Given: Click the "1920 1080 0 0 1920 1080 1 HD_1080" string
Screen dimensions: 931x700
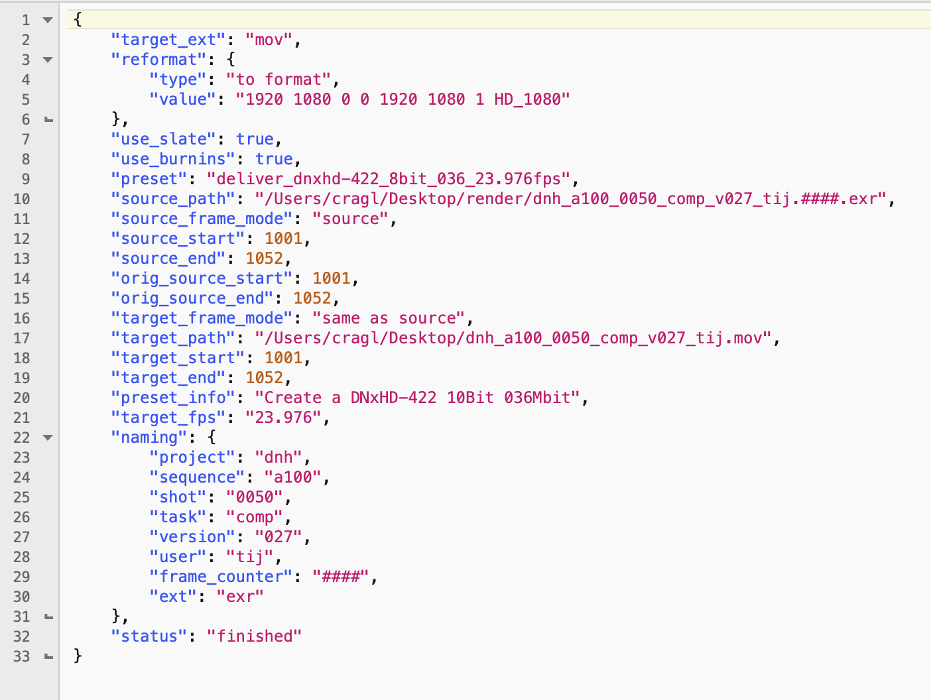Looking at the screenshot, I should click(403, 99).
